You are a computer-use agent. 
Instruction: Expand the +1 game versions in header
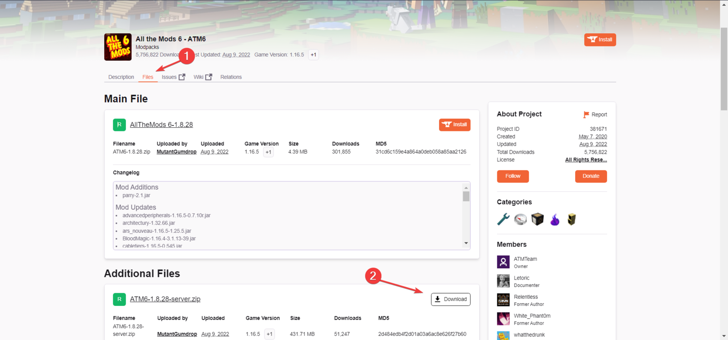pyautogui.click(x=313, y=55)
